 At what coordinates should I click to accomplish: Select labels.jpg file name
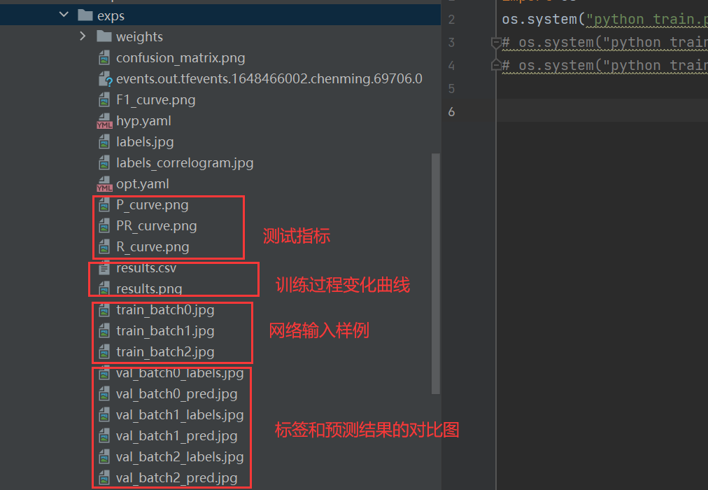(x=145, y=142)
